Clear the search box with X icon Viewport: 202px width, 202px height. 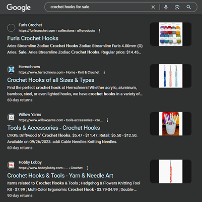153,7
